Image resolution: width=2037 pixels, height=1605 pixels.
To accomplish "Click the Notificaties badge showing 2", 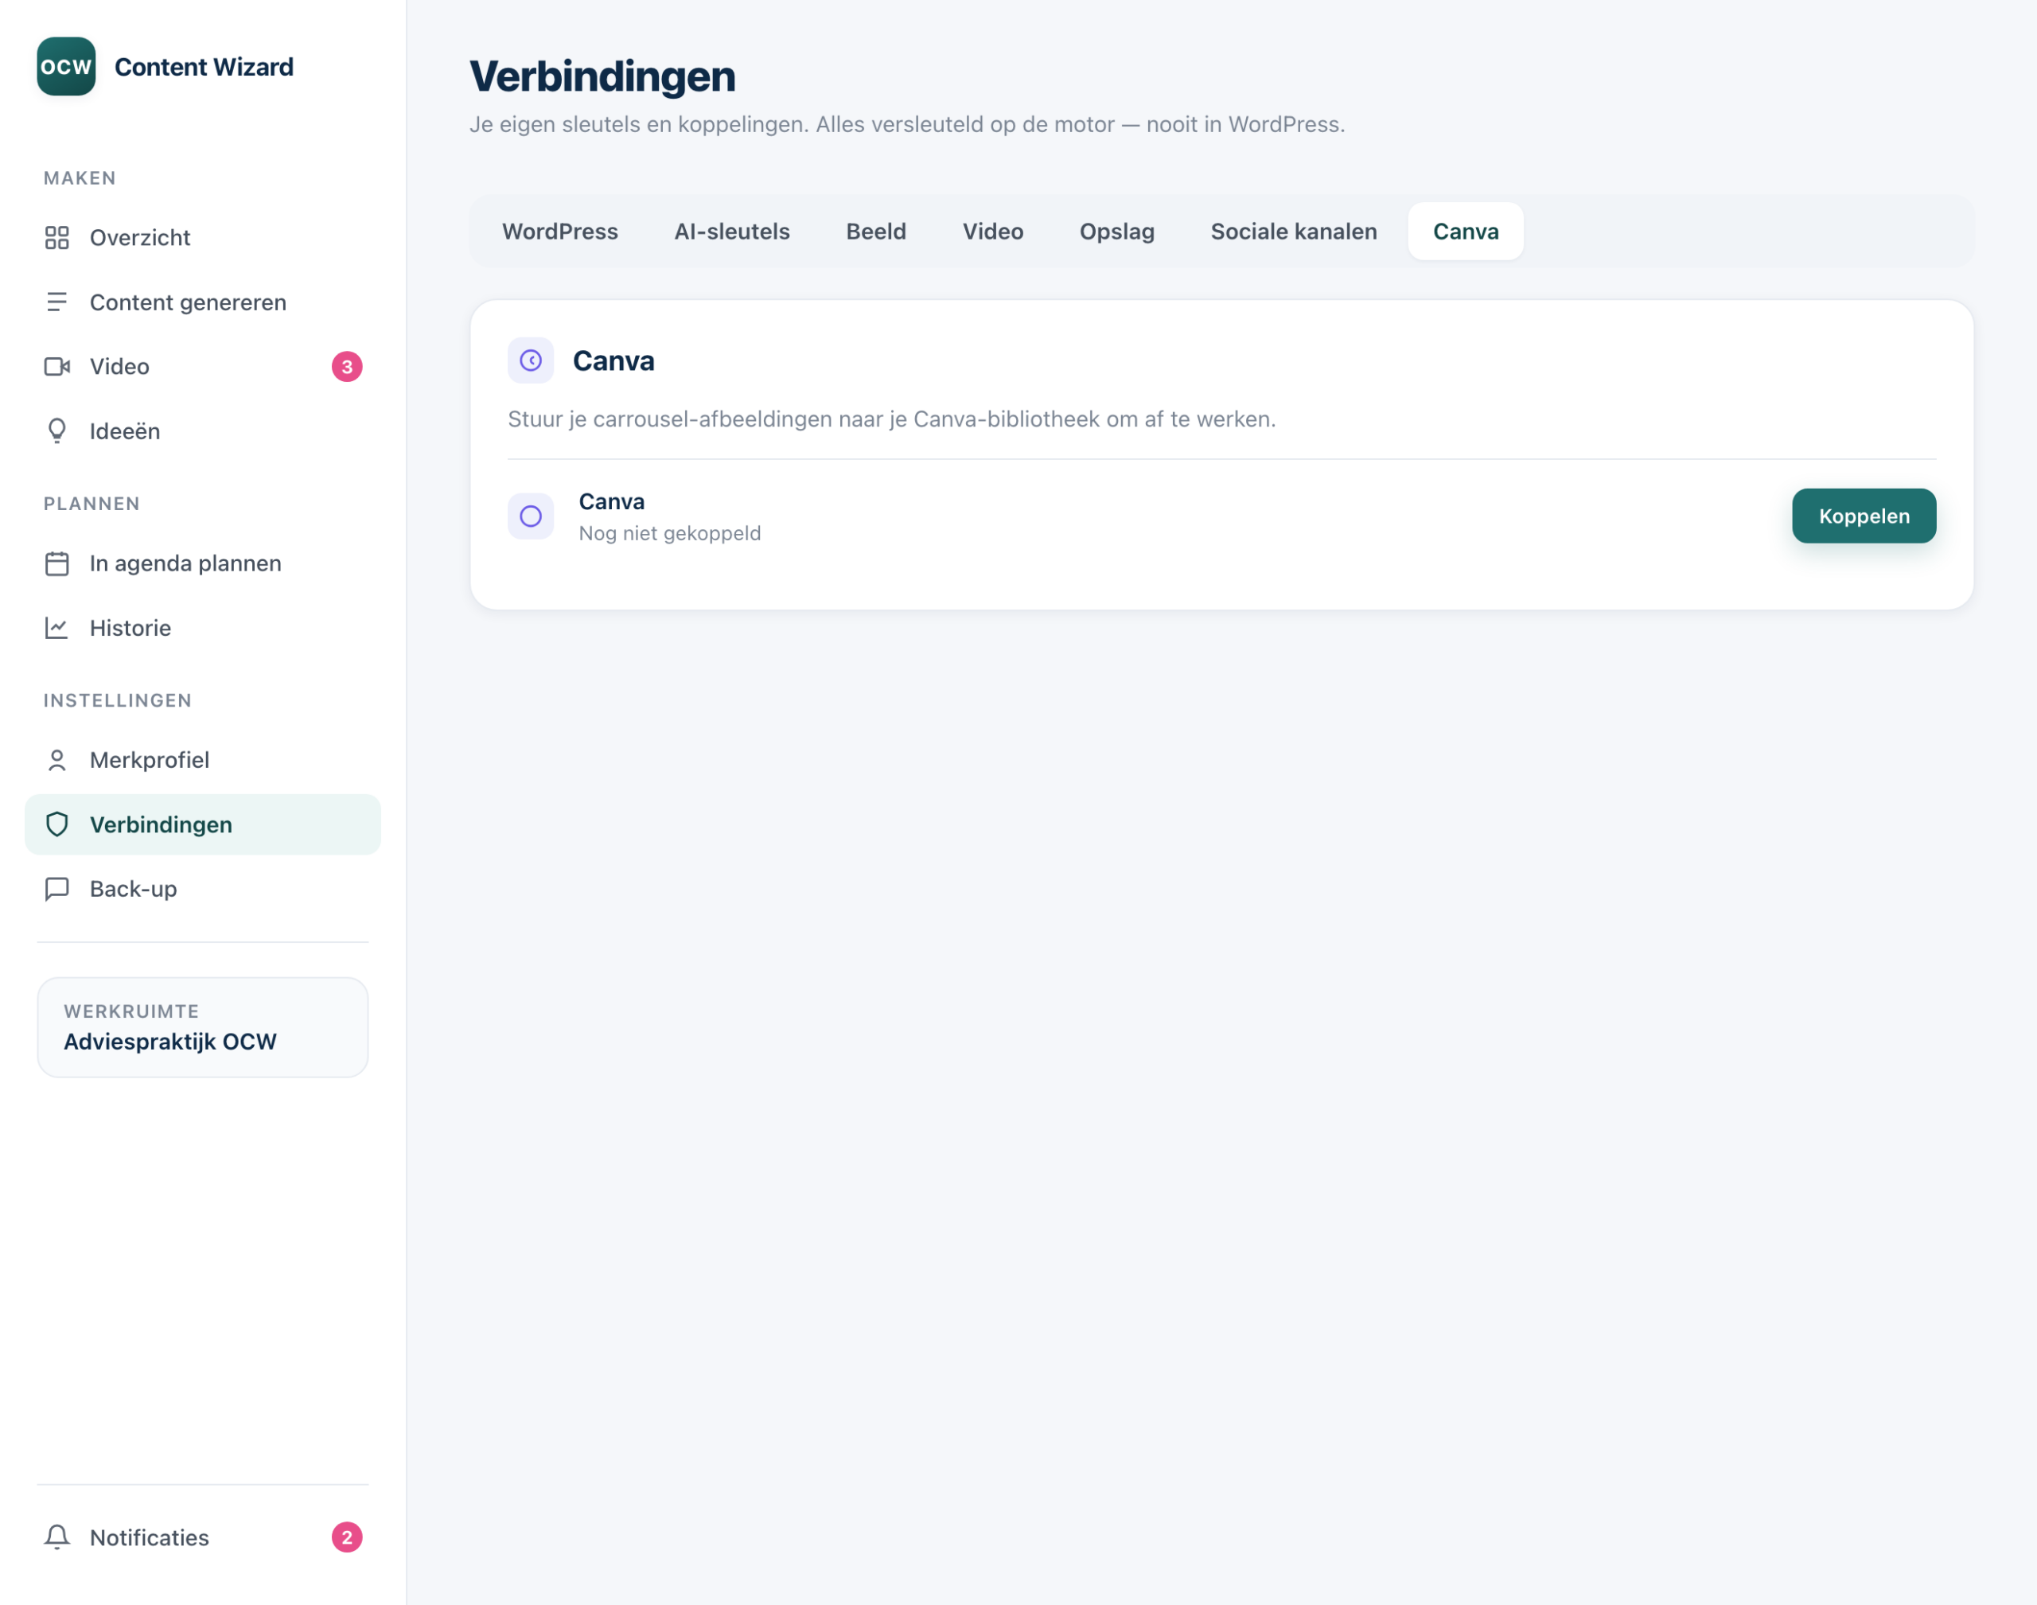I will [347, 1537].
